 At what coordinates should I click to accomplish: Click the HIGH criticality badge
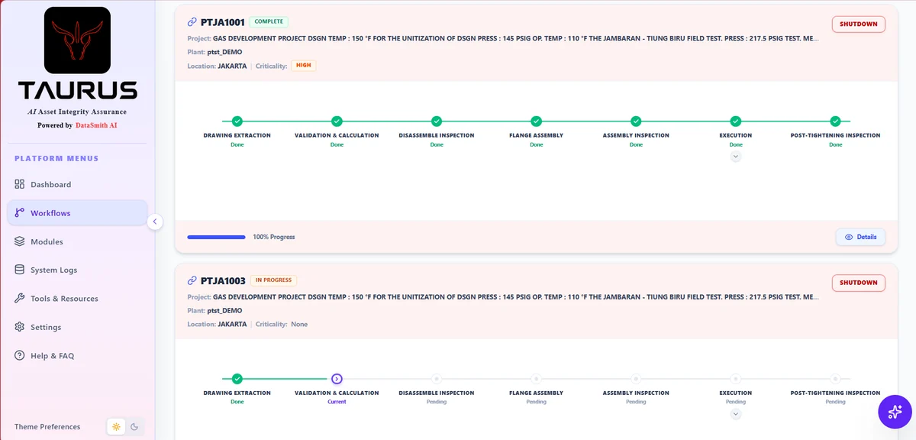pyautogui.click(x=304, y=66)
